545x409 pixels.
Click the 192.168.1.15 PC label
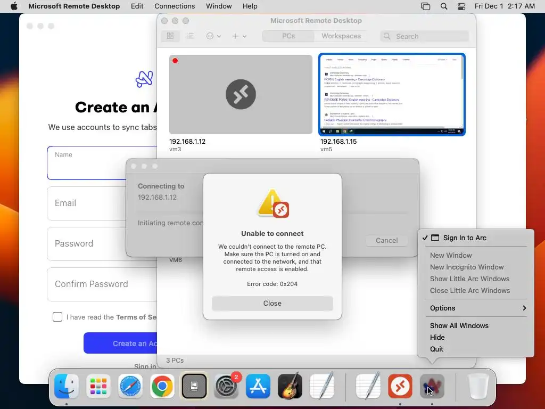tap(338, 142)
